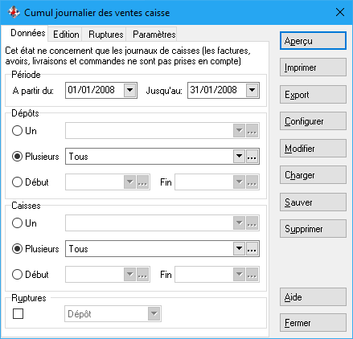353x339 pixels.
Task: Select the 'Un' radio button under Dépôts
Action: click(17, 131)
